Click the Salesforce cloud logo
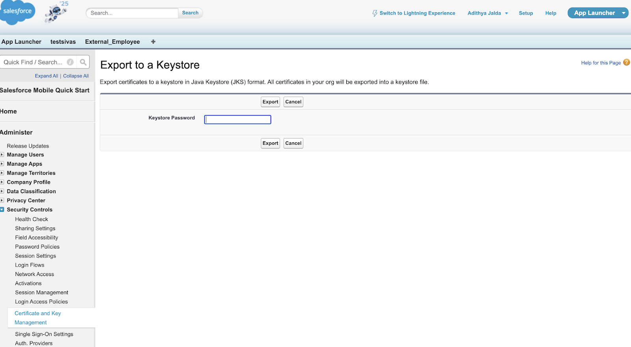This screenshot has height=347, width=631. 17,12
